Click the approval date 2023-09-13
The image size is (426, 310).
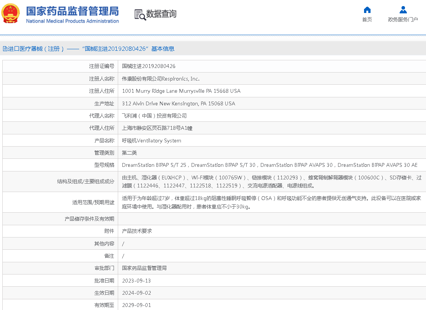[x=137, y=281]
